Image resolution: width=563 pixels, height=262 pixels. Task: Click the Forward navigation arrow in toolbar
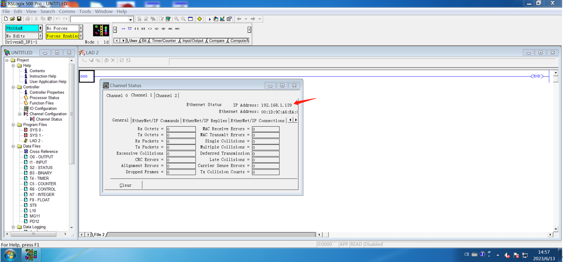coord(253,19)
